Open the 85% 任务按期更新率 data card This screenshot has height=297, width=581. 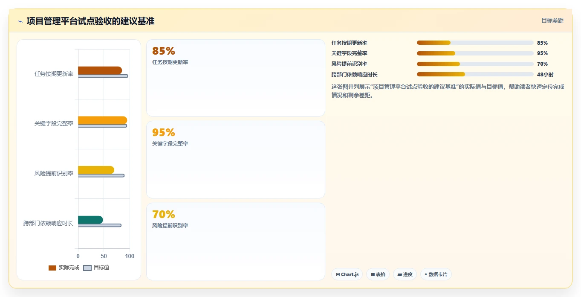[x=236, y=78]
